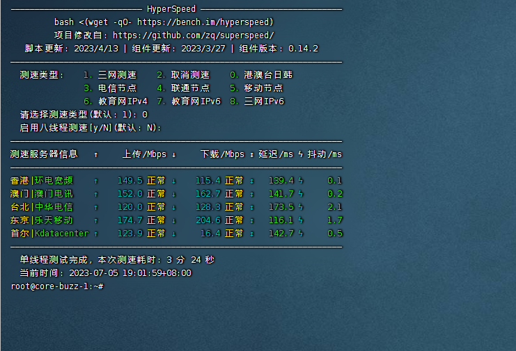This screenshot has height=351, width=516.
Task: Click the 请选择测速类型 prompt line
Action: click(84, 115)
